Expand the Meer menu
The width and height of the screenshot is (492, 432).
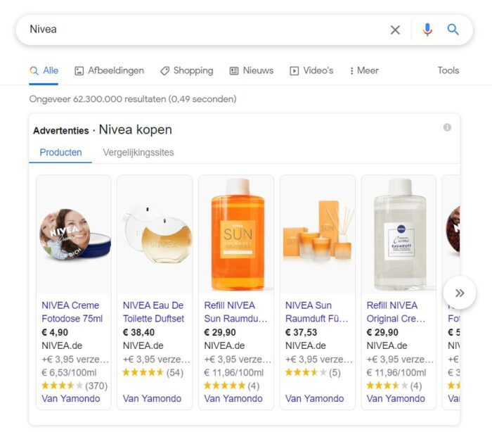click(364, 70)
